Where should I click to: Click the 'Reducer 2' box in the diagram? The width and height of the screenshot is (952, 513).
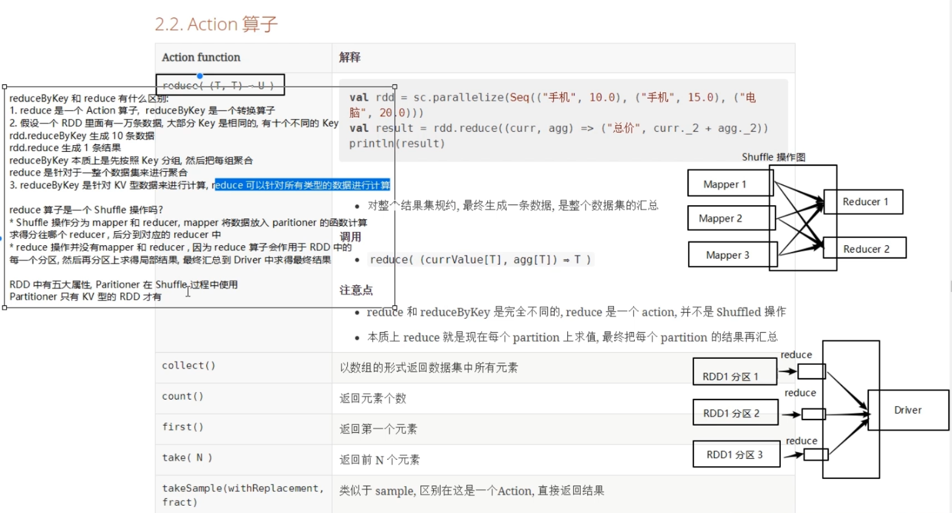[x=865, y=248]
